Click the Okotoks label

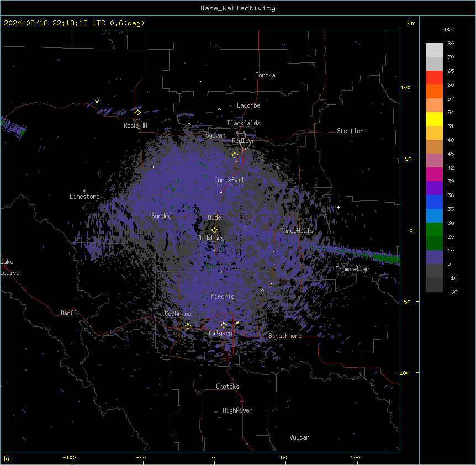pos(228,387)
